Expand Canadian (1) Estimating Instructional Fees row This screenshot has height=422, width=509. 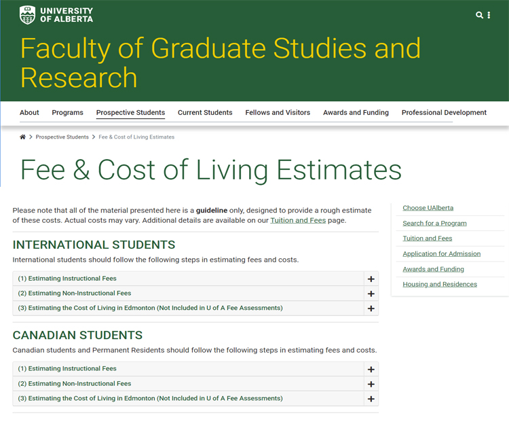coord(195,369)
